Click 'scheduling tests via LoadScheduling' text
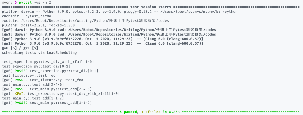Screen dimensions: 303x115 click(x=39, y=52)
